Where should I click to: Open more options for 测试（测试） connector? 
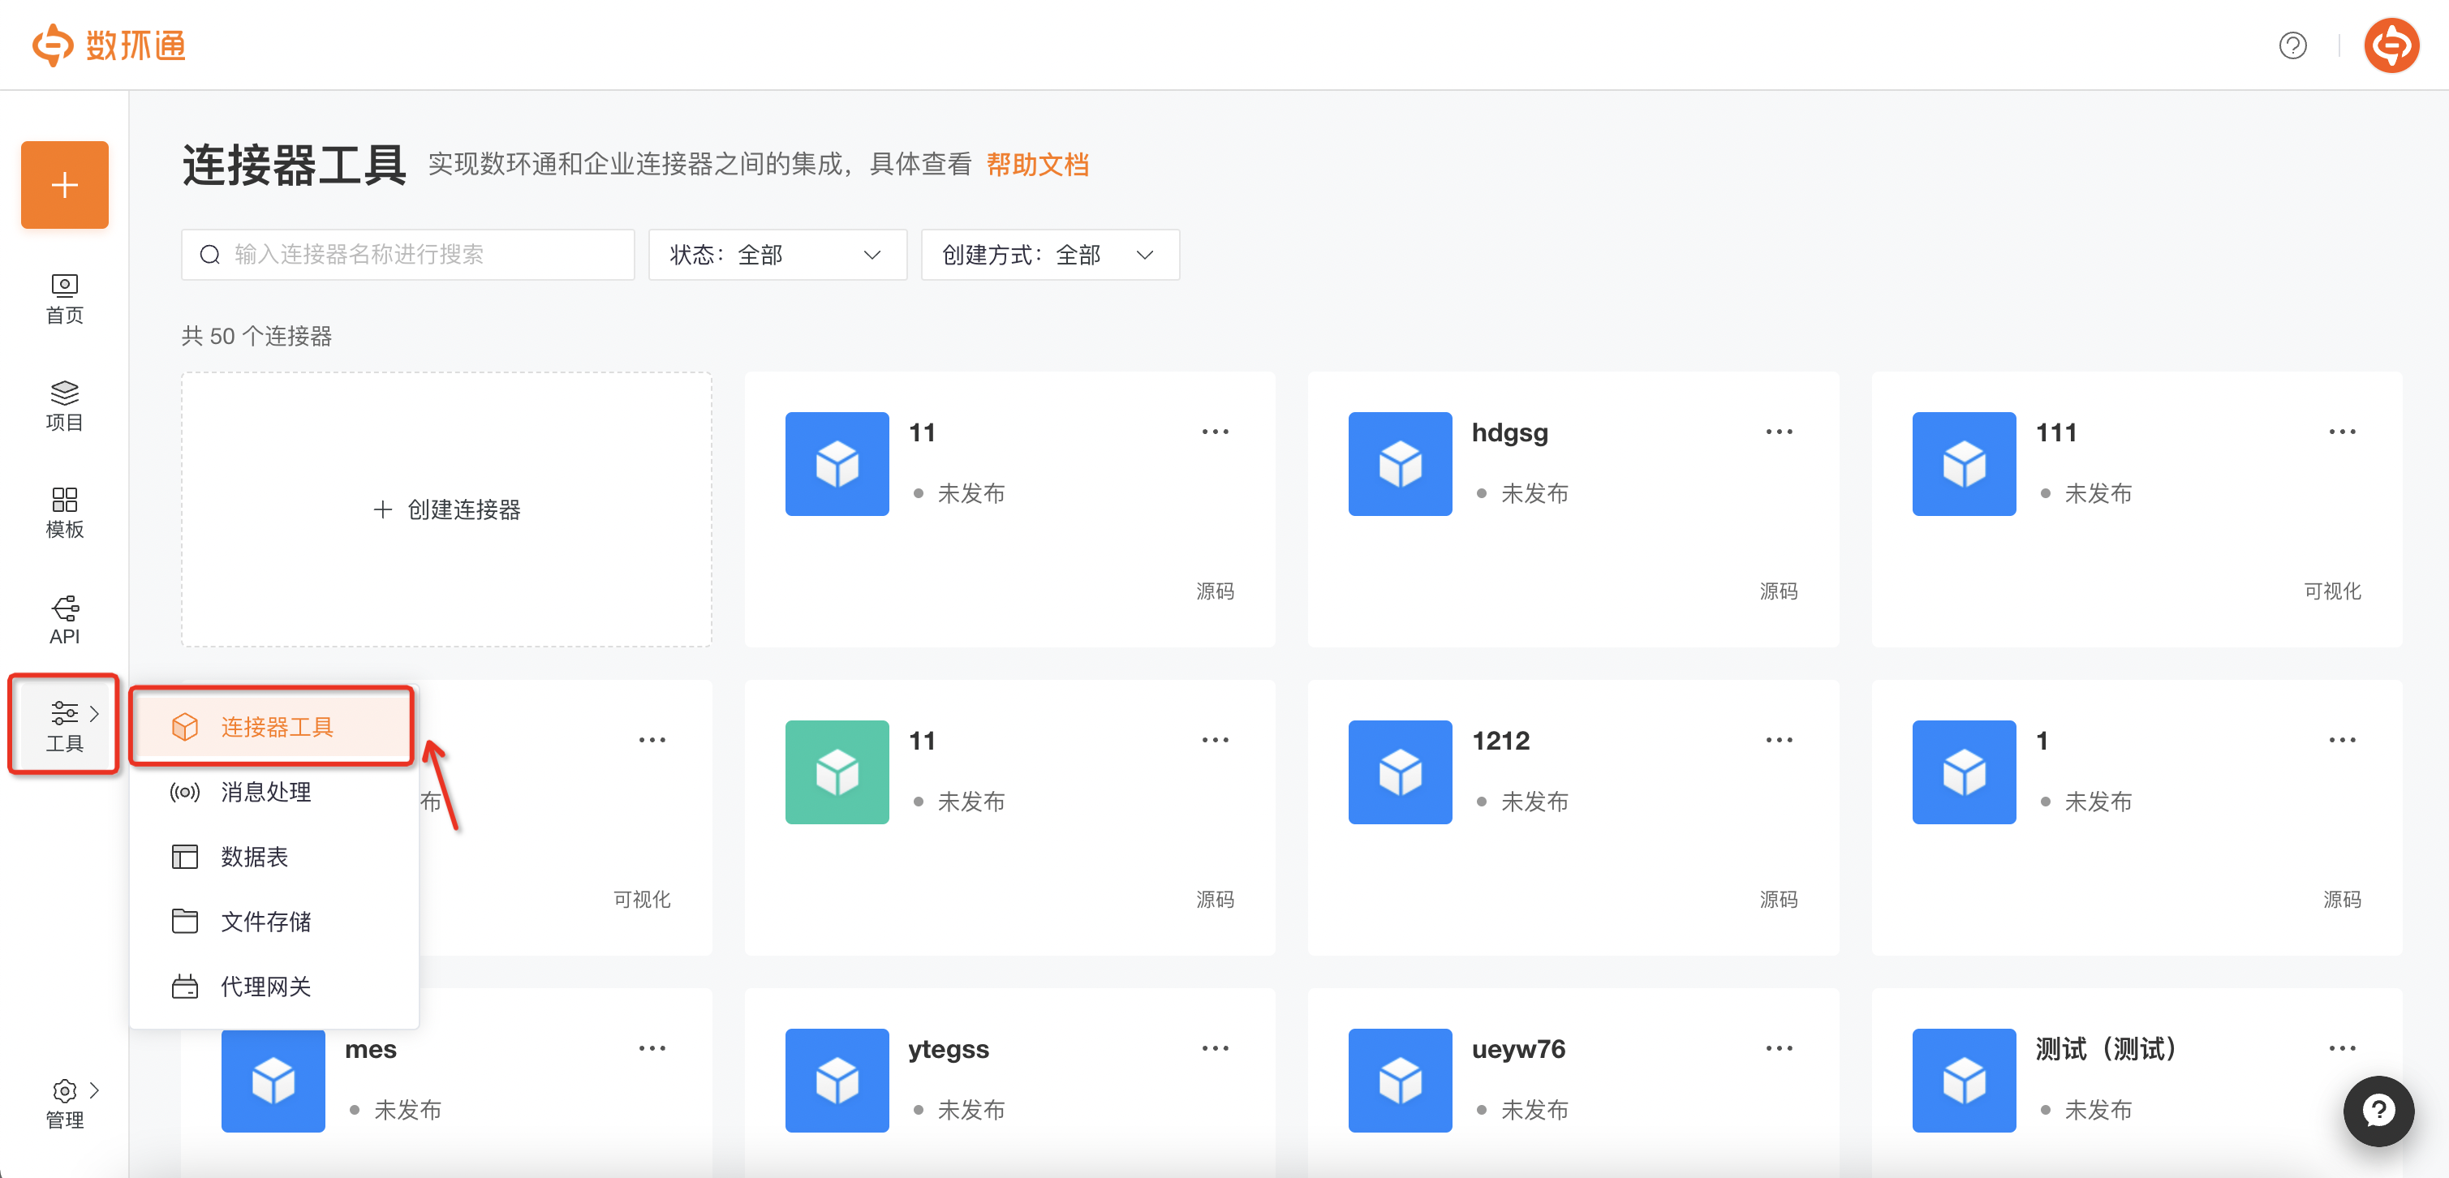(x=2342, y=1047)
